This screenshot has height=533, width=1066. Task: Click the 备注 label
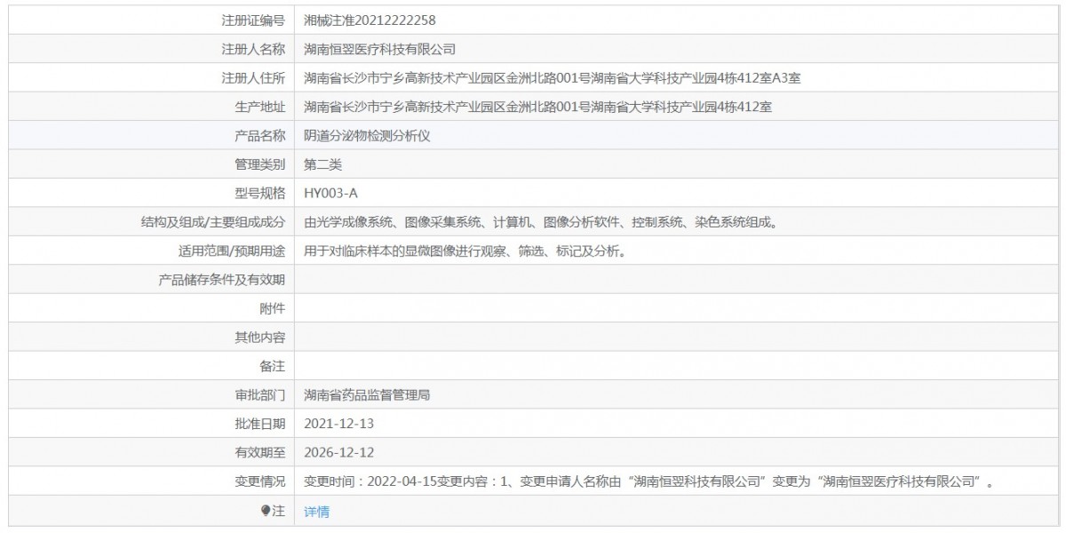point(272,367)
